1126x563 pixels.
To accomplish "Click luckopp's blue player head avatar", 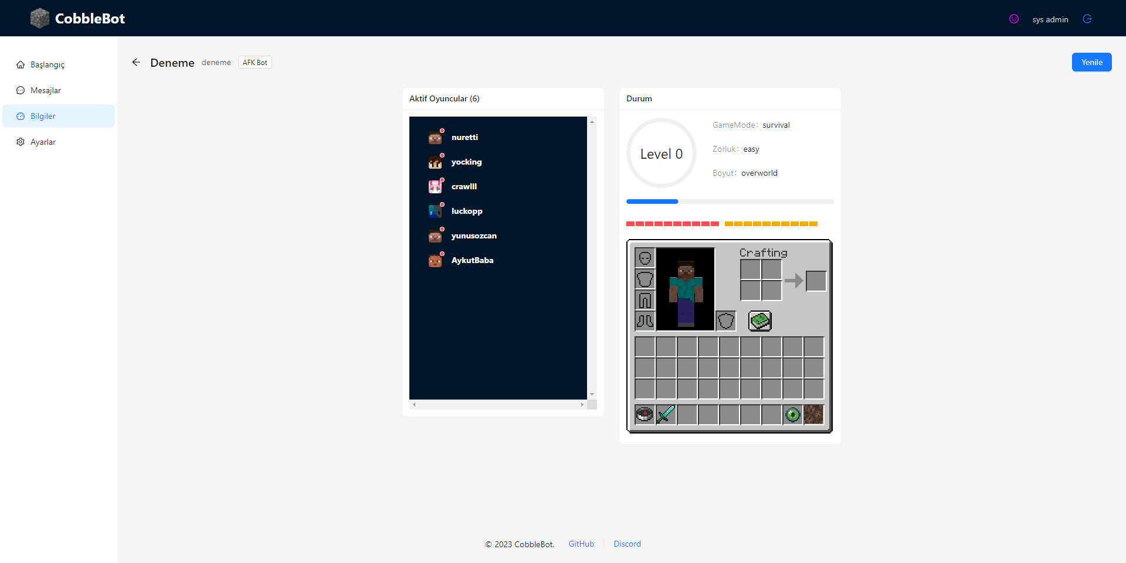I will (435, 211).
